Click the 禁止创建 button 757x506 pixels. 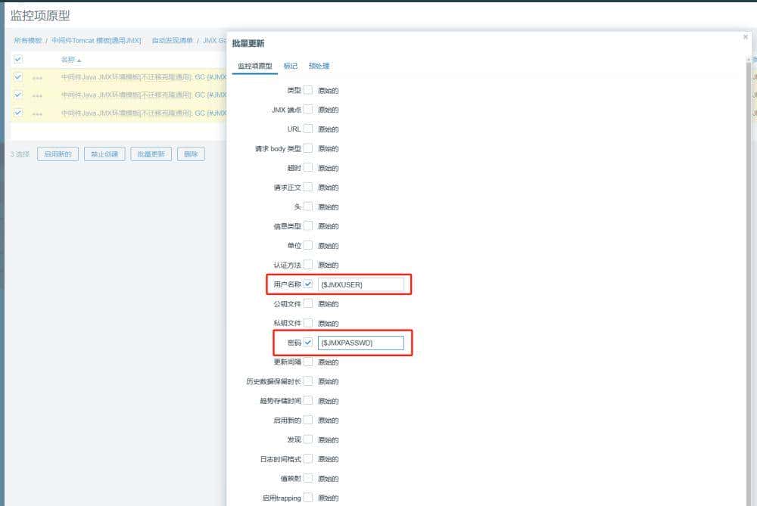(104, 153)
